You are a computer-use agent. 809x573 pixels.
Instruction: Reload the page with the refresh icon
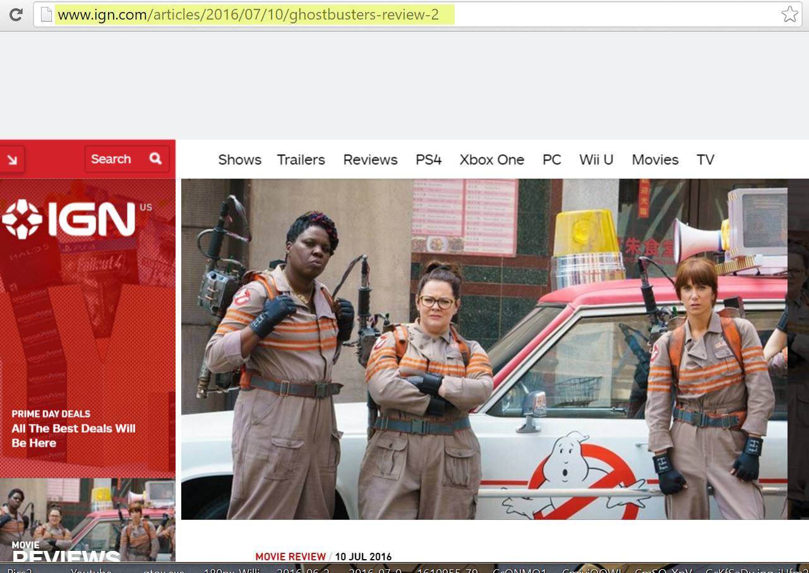tap(16, 14)
